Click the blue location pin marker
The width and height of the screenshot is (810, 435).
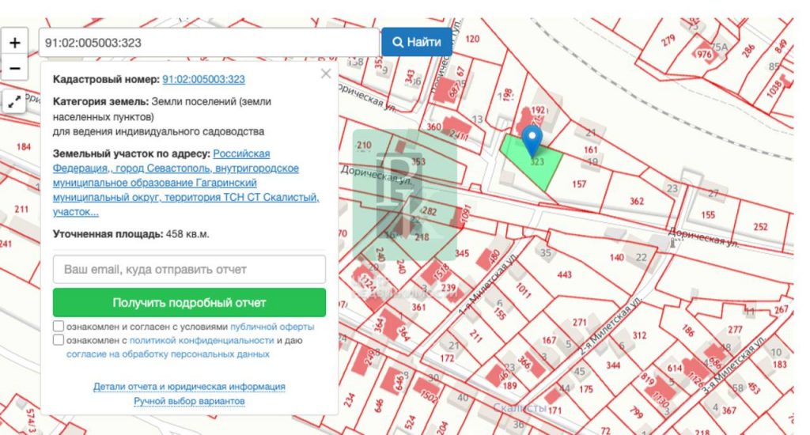[x=532, y=140]
